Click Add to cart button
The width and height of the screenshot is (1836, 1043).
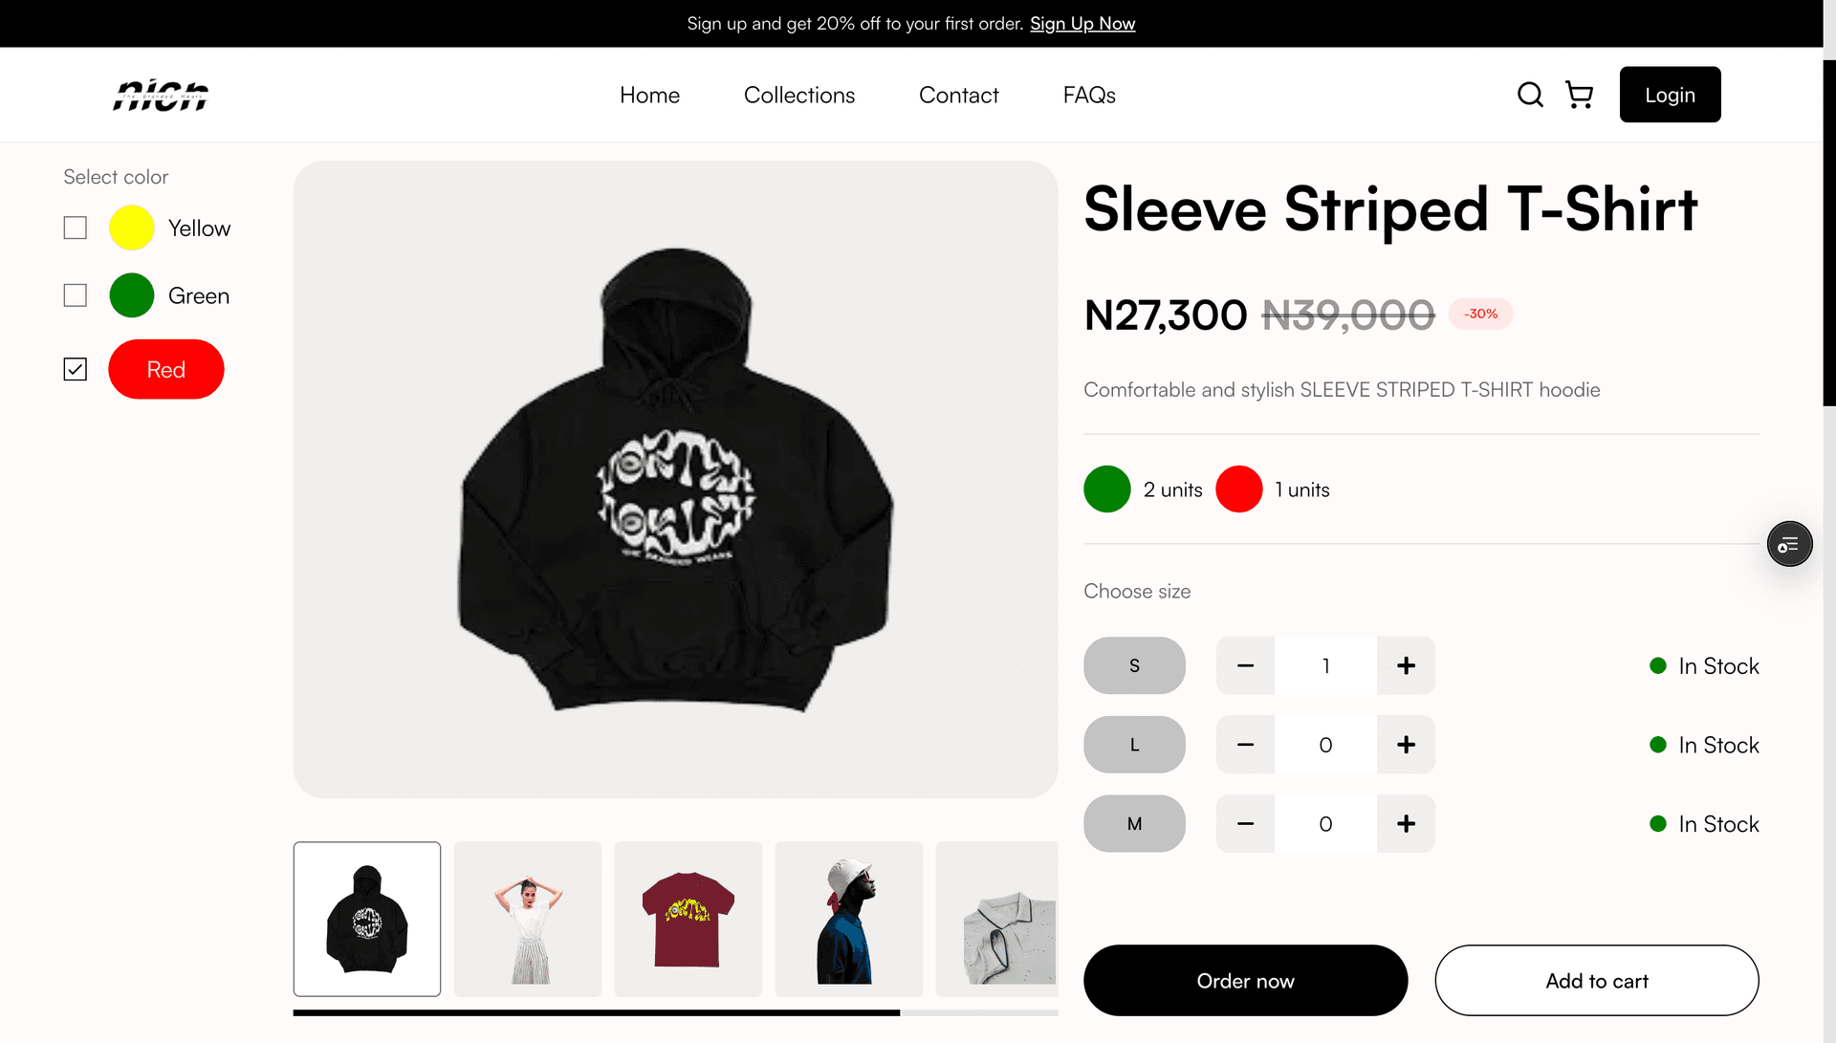1597,981
